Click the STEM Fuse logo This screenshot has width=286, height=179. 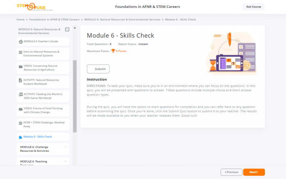(x=31, y=6)
